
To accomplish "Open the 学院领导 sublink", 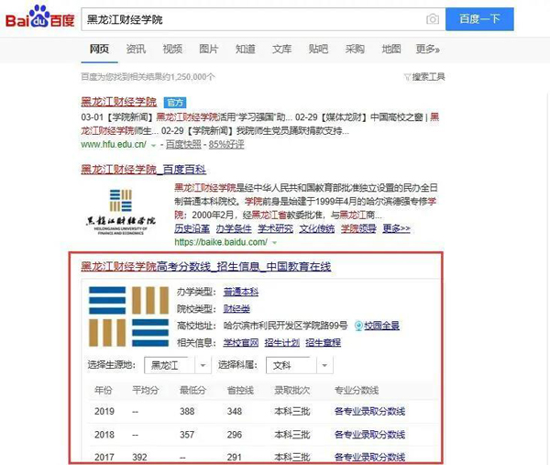I will point(358,228).
